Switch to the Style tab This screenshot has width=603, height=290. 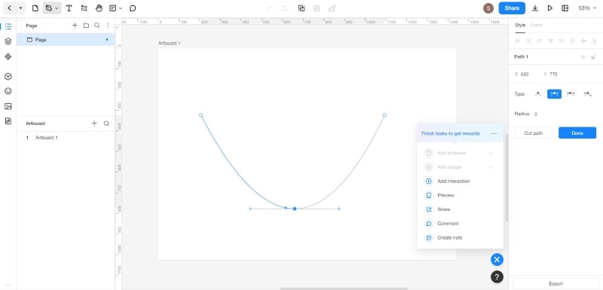tap(520, 25)
